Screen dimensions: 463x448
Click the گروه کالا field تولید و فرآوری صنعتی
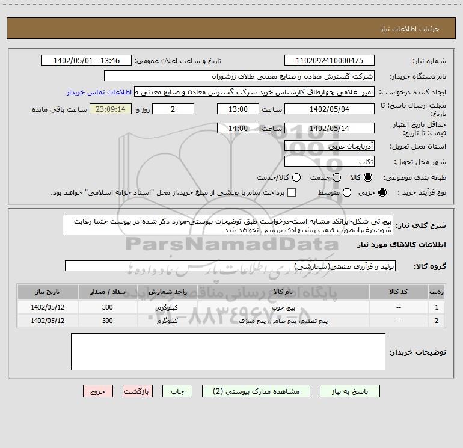(x=230, y=266)
